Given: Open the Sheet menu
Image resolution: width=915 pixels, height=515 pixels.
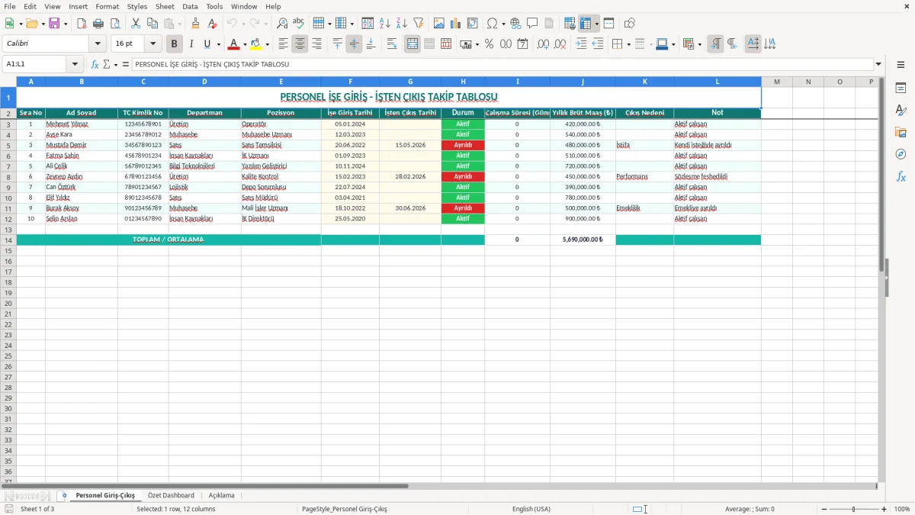Looking at the screenshot, I should tap(165, 6).
